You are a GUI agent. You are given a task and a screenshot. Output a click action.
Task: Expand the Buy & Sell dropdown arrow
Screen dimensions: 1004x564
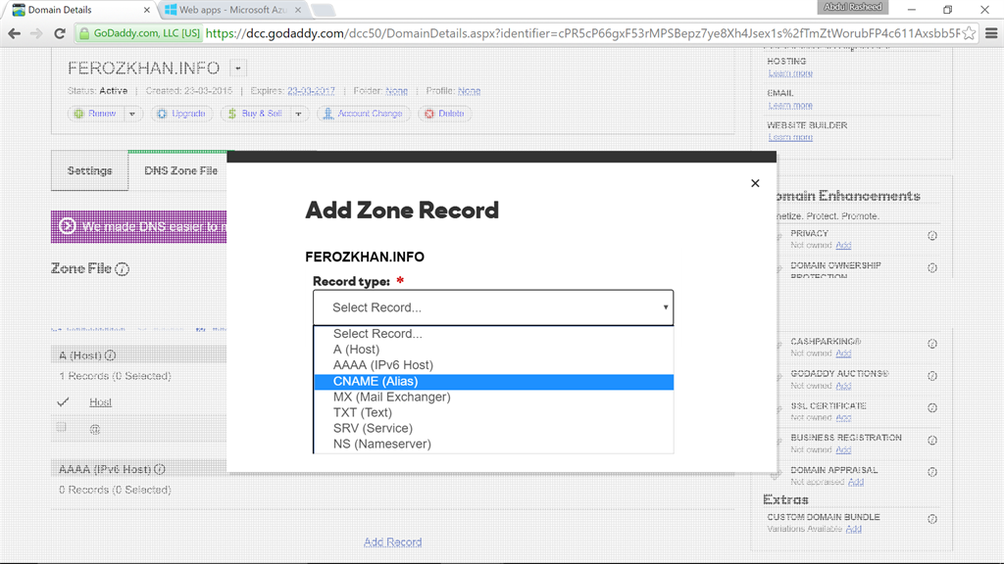tap(298, 114)
